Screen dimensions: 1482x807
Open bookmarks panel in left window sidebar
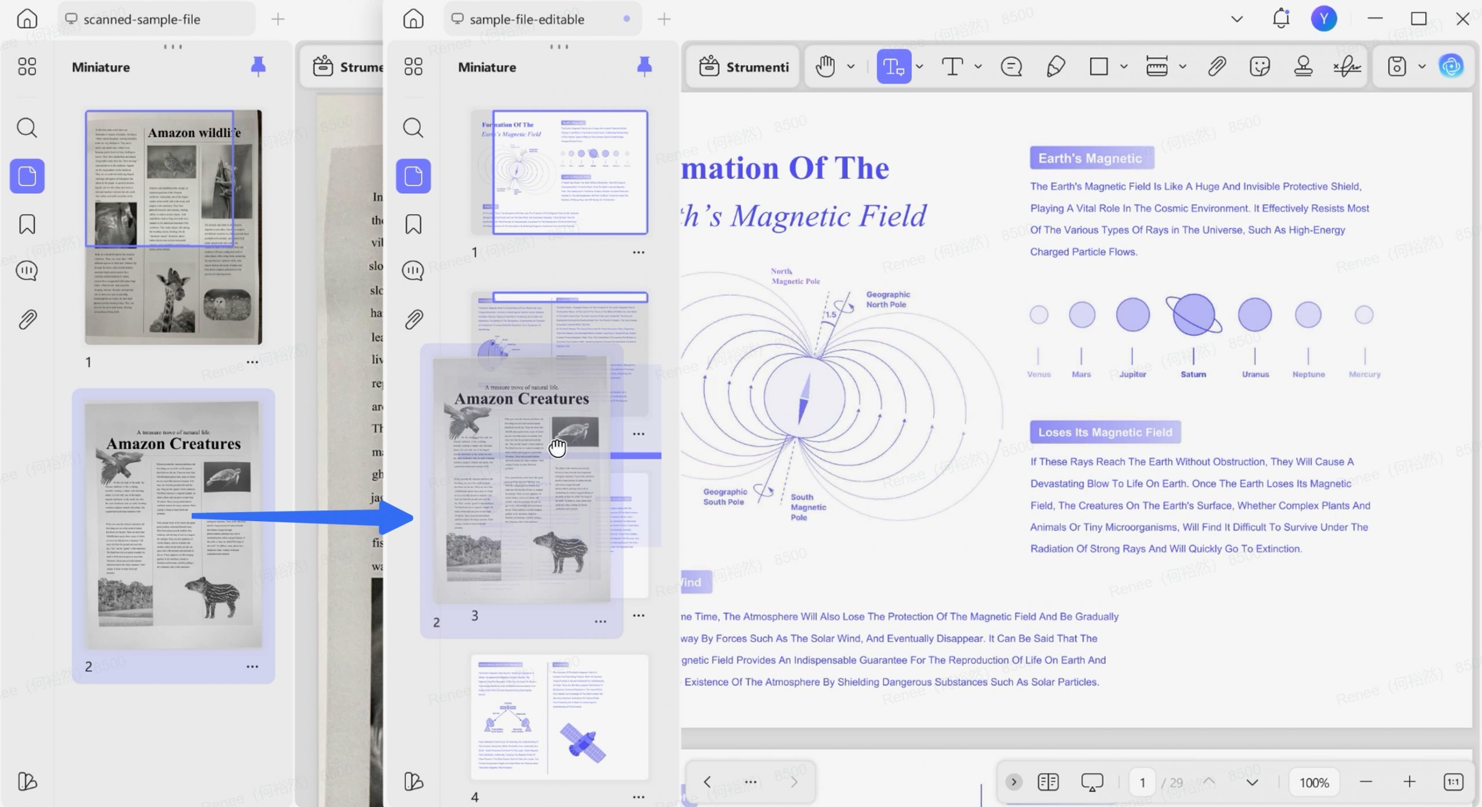27,224
